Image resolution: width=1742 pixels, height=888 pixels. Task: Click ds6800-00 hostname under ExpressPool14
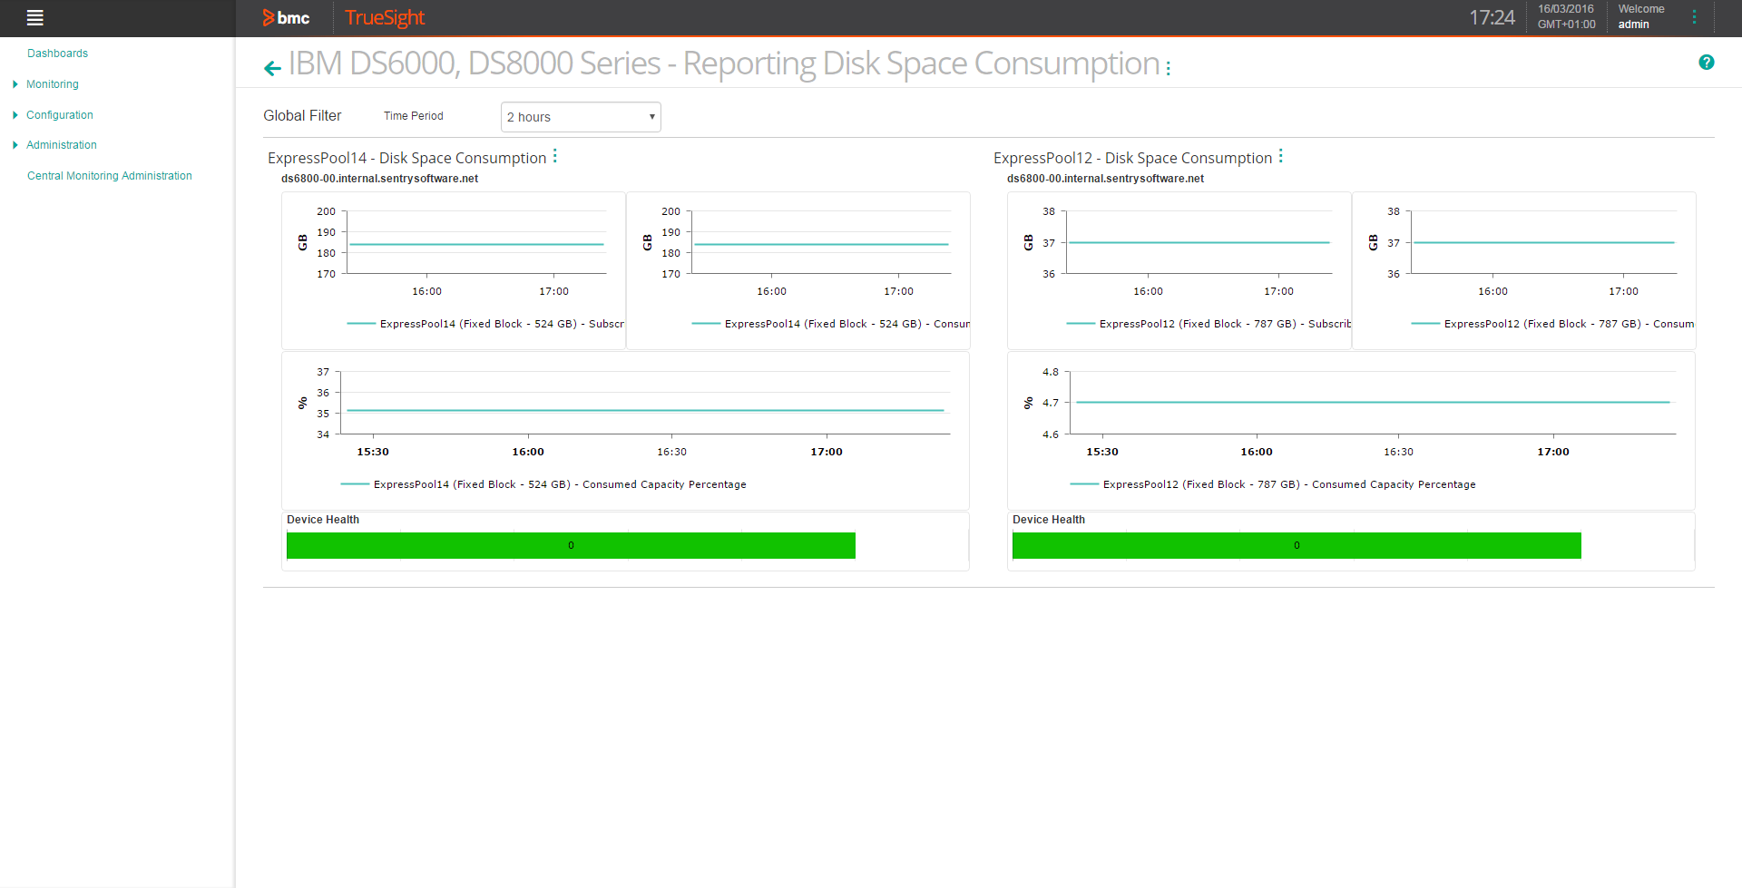(379, 179)
